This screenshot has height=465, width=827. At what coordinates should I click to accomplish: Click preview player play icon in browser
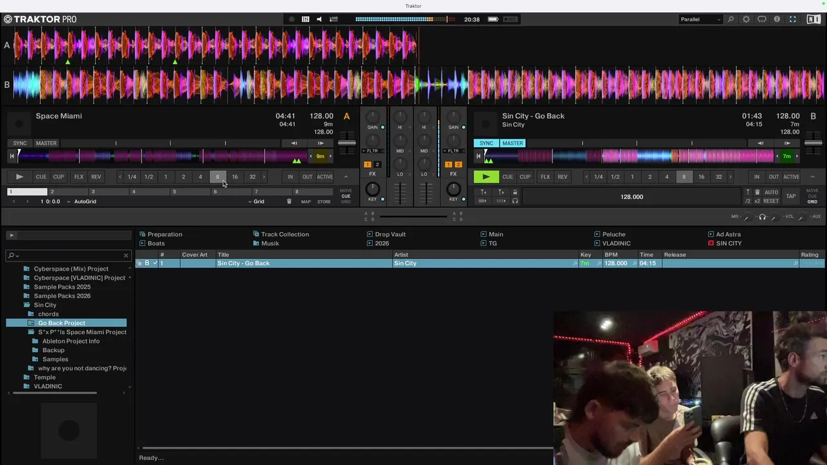12,235
